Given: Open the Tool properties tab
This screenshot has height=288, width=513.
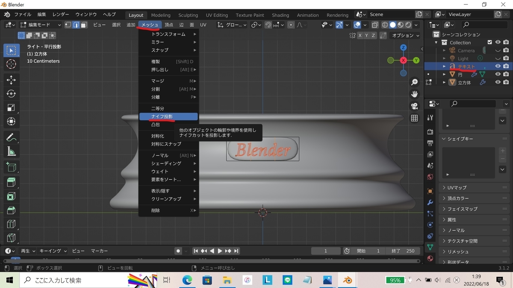Looking at the screenshot, I should point(430,117).
